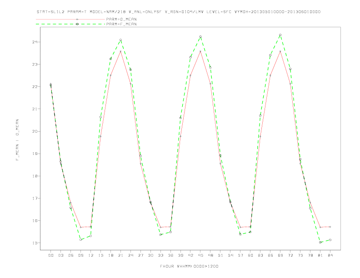Viewport: 360px width, 278px height.
Task: Click x-axis tick label 12
Action: [x=91, y=255]
